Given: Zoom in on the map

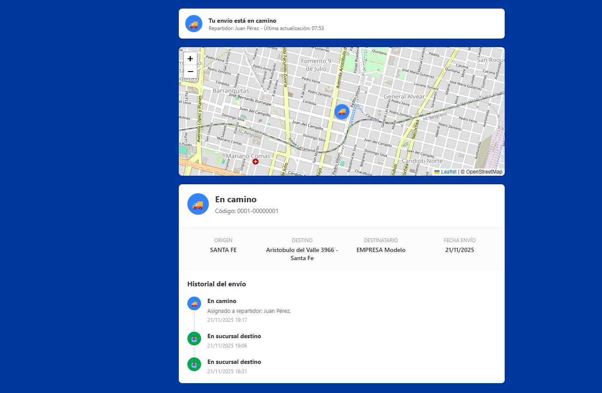Looking at the screenshot, I should point(190,59).
